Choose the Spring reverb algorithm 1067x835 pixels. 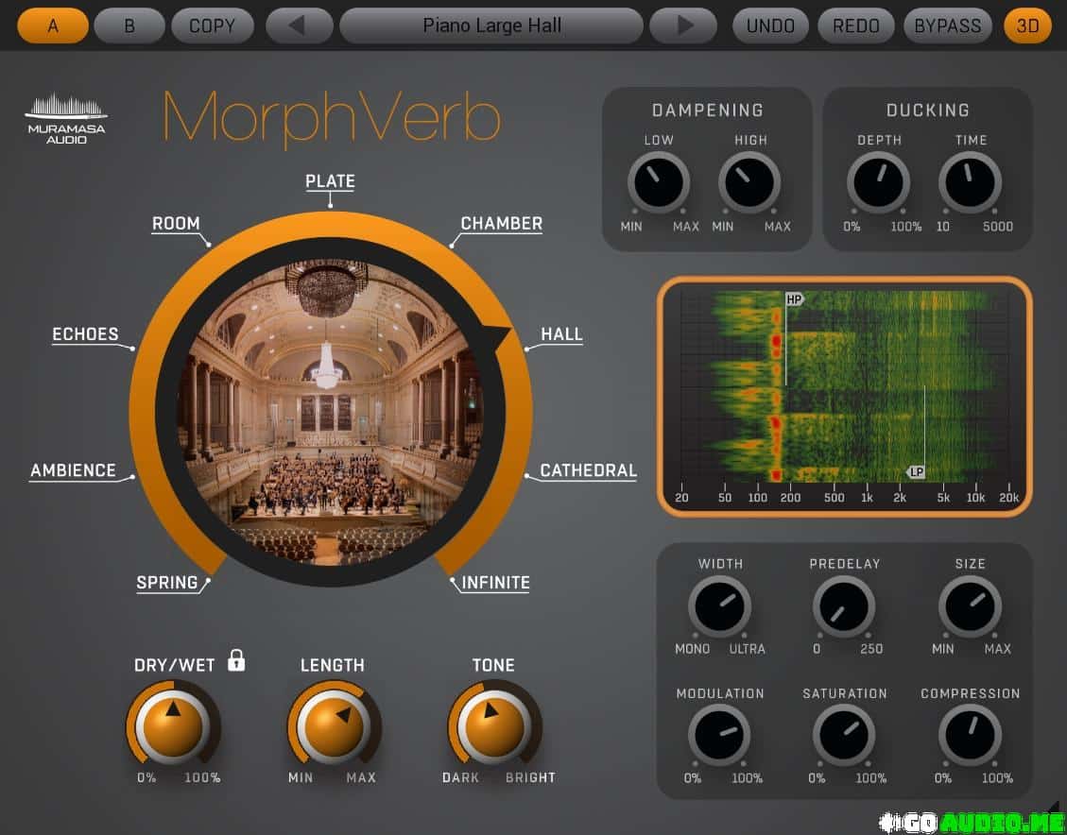point(167,582)
